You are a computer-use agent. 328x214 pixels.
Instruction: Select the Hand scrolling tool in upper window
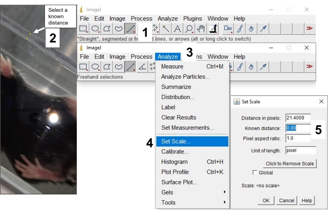coord(201,29)
